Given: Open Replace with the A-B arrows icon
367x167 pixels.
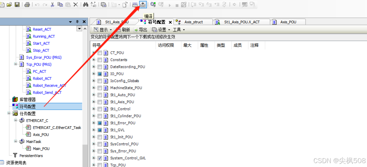Looking at the screenshot, I should [x=93, y=5].
